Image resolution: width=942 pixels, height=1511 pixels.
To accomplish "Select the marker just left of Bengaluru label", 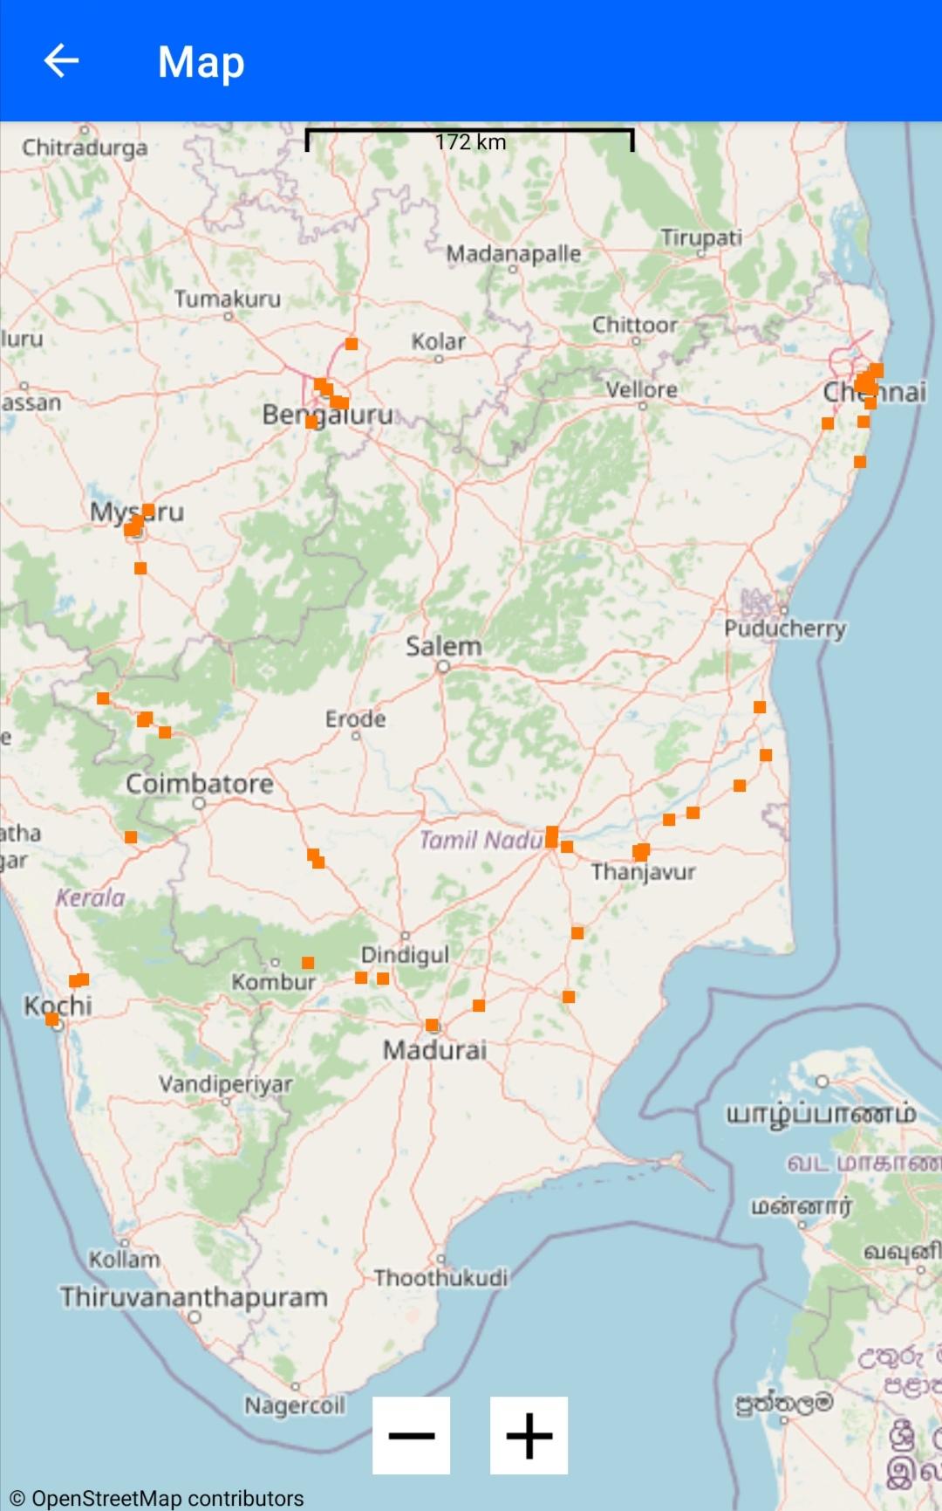I will (x=311, y=422).
